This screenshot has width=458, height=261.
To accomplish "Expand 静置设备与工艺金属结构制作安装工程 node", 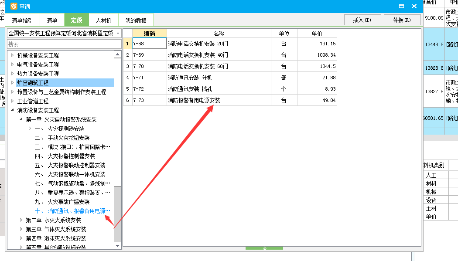I will [12, 92].
